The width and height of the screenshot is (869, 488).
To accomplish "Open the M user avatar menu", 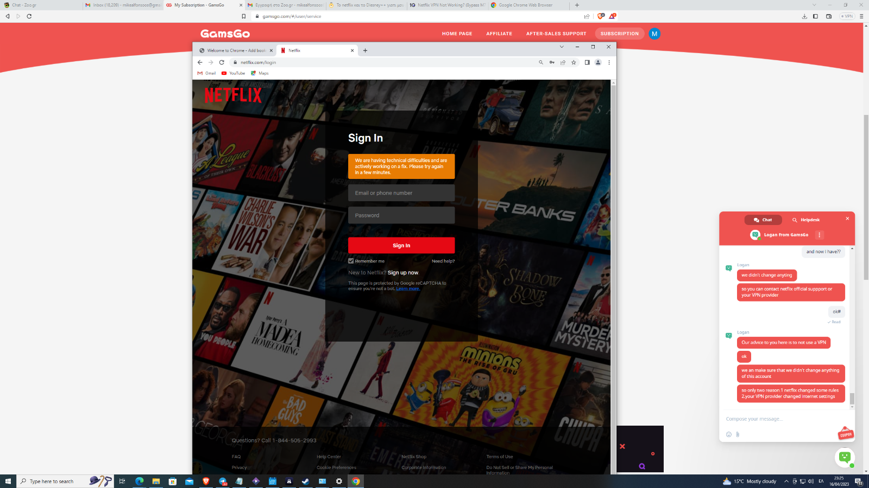I will [654, 34].
